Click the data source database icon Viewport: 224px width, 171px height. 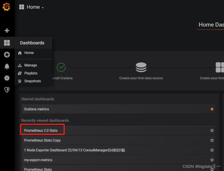pos(141,67)
